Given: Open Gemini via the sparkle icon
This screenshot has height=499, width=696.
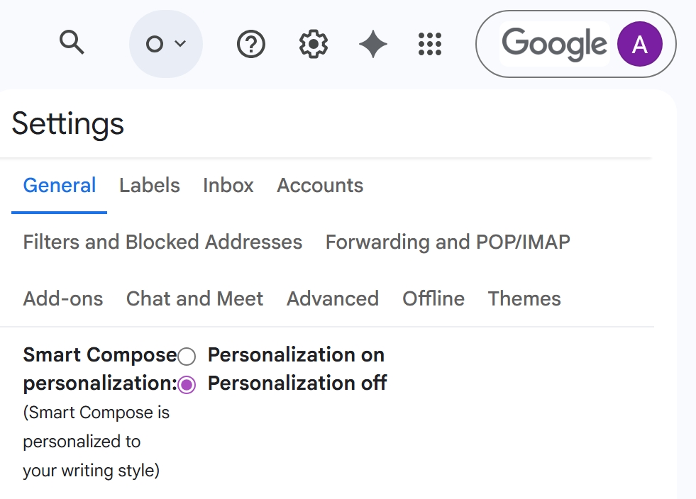Looking at the screenshot, I should point(372,45).
